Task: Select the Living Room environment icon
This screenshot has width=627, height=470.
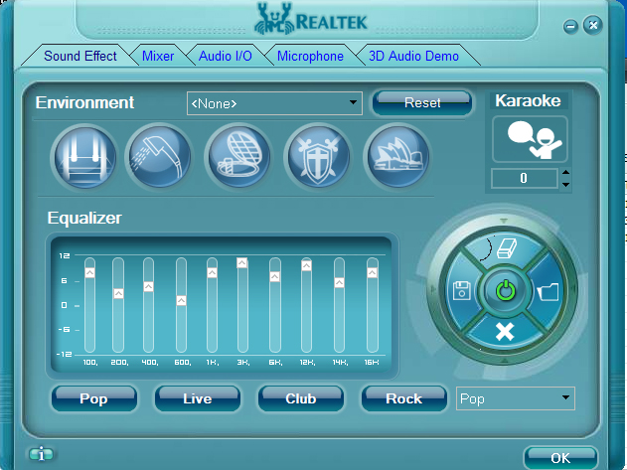Action: click(x=84, y=157)
